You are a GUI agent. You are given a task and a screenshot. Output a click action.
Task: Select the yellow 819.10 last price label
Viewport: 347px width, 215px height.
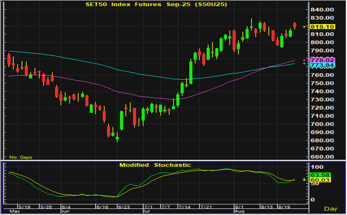[x=322, y=27]
